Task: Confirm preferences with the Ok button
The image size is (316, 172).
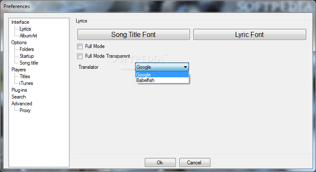Action: pyautogui.click(x=160, y=162)
